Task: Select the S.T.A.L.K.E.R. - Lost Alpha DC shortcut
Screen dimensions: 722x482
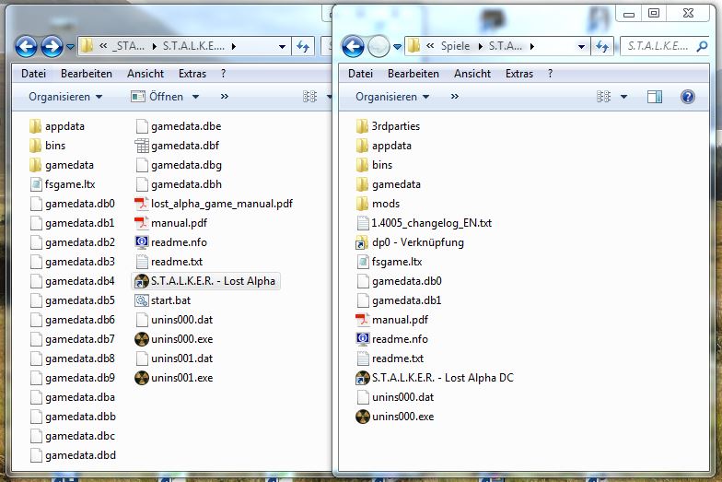Action: click(x=435, y=378)
